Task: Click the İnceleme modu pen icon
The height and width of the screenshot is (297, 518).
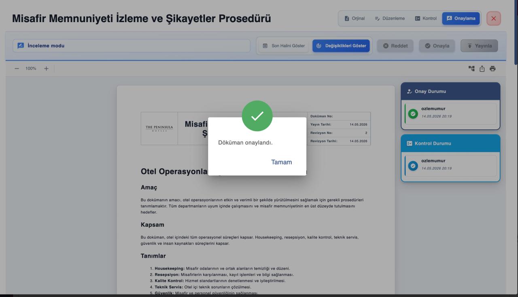Action: point(21,46)
